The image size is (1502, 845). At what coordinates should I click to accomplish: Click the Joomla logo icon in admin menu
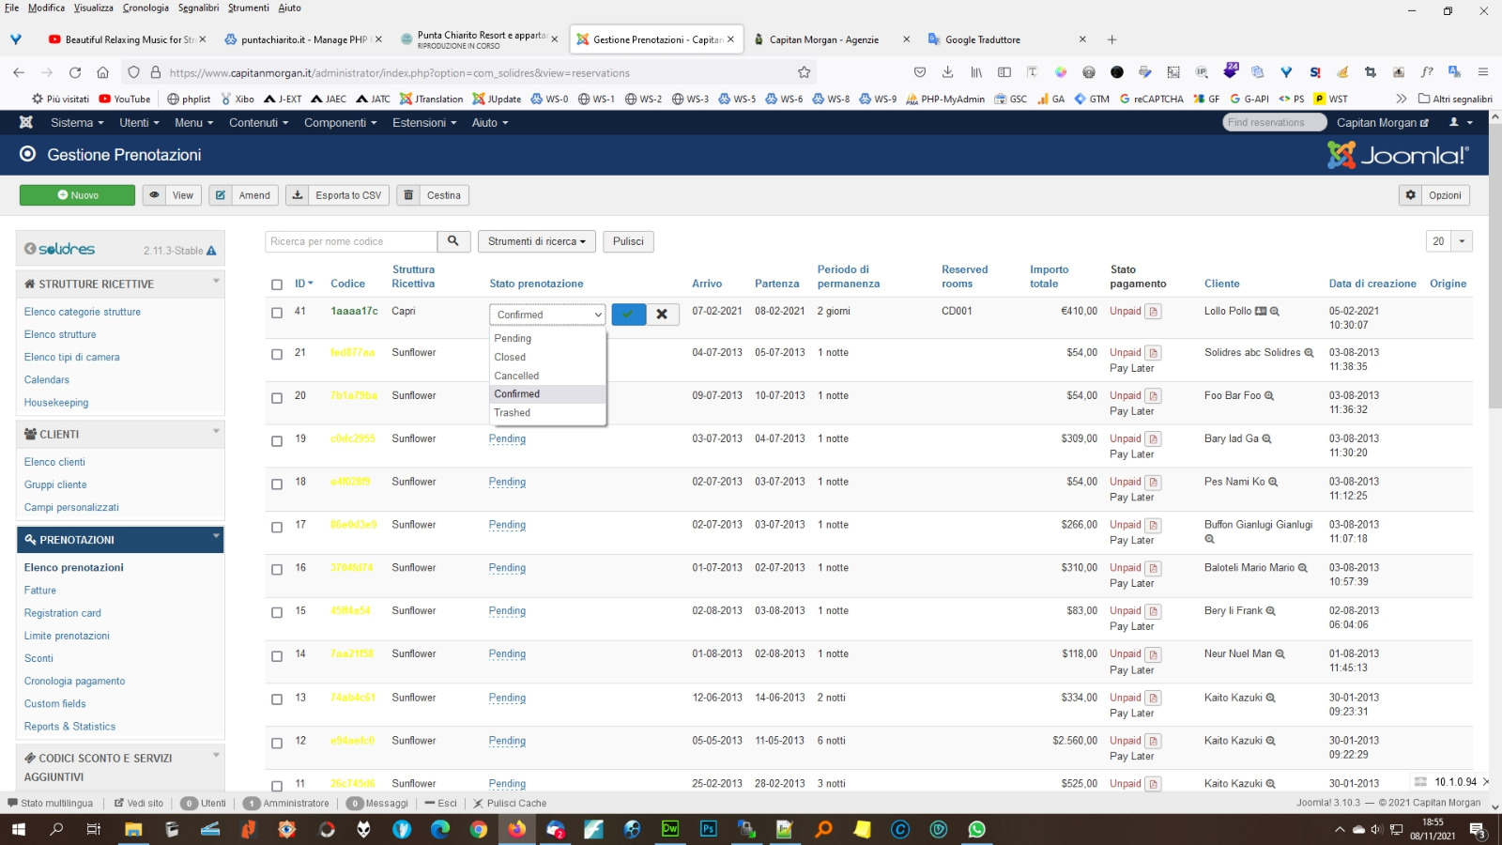click(x=26, y=123)
